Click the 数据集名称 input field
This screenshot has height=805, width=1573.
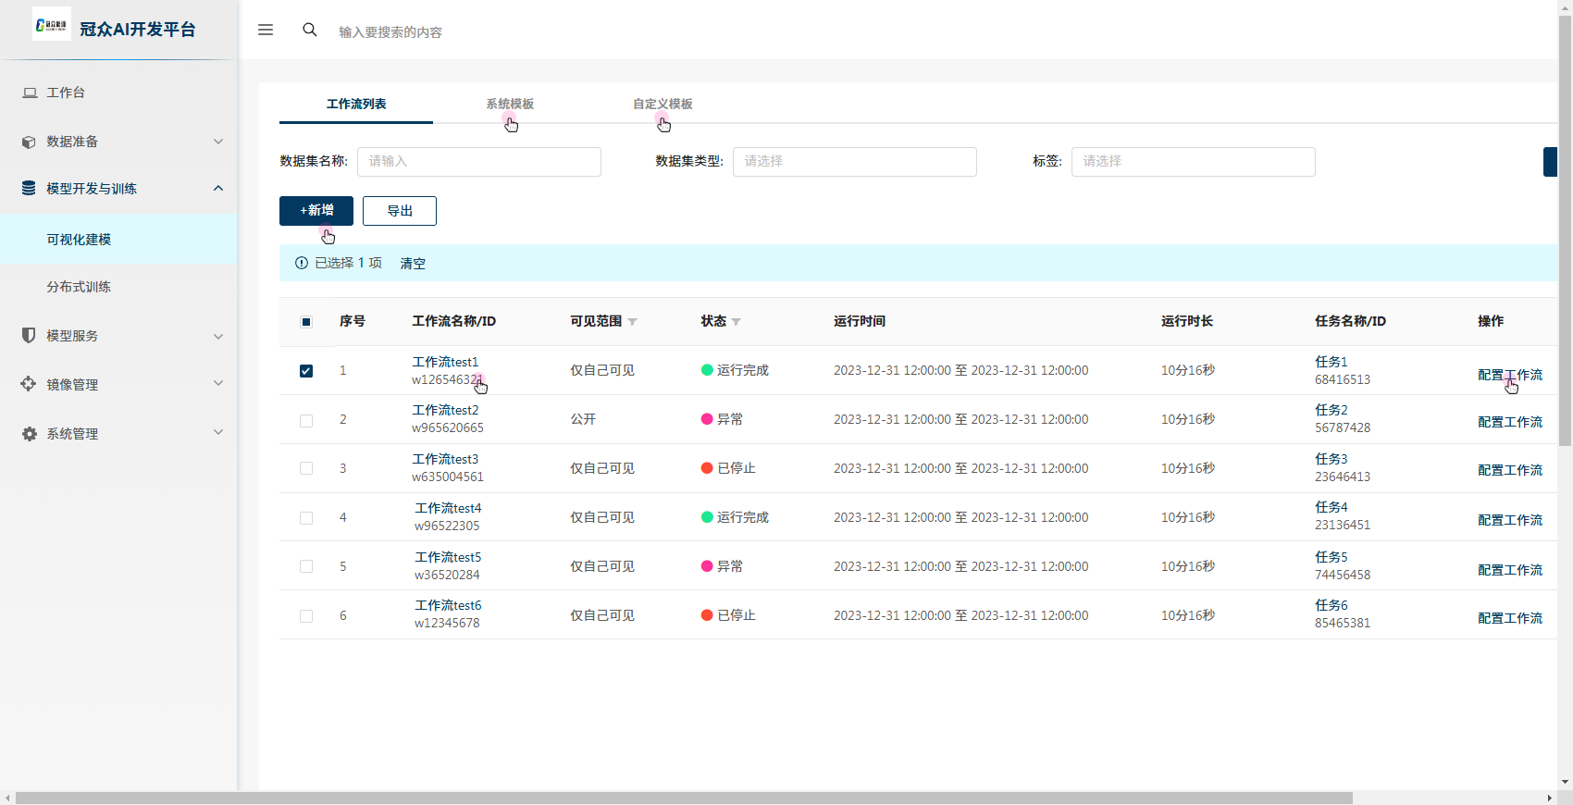(x=479, y=161)
